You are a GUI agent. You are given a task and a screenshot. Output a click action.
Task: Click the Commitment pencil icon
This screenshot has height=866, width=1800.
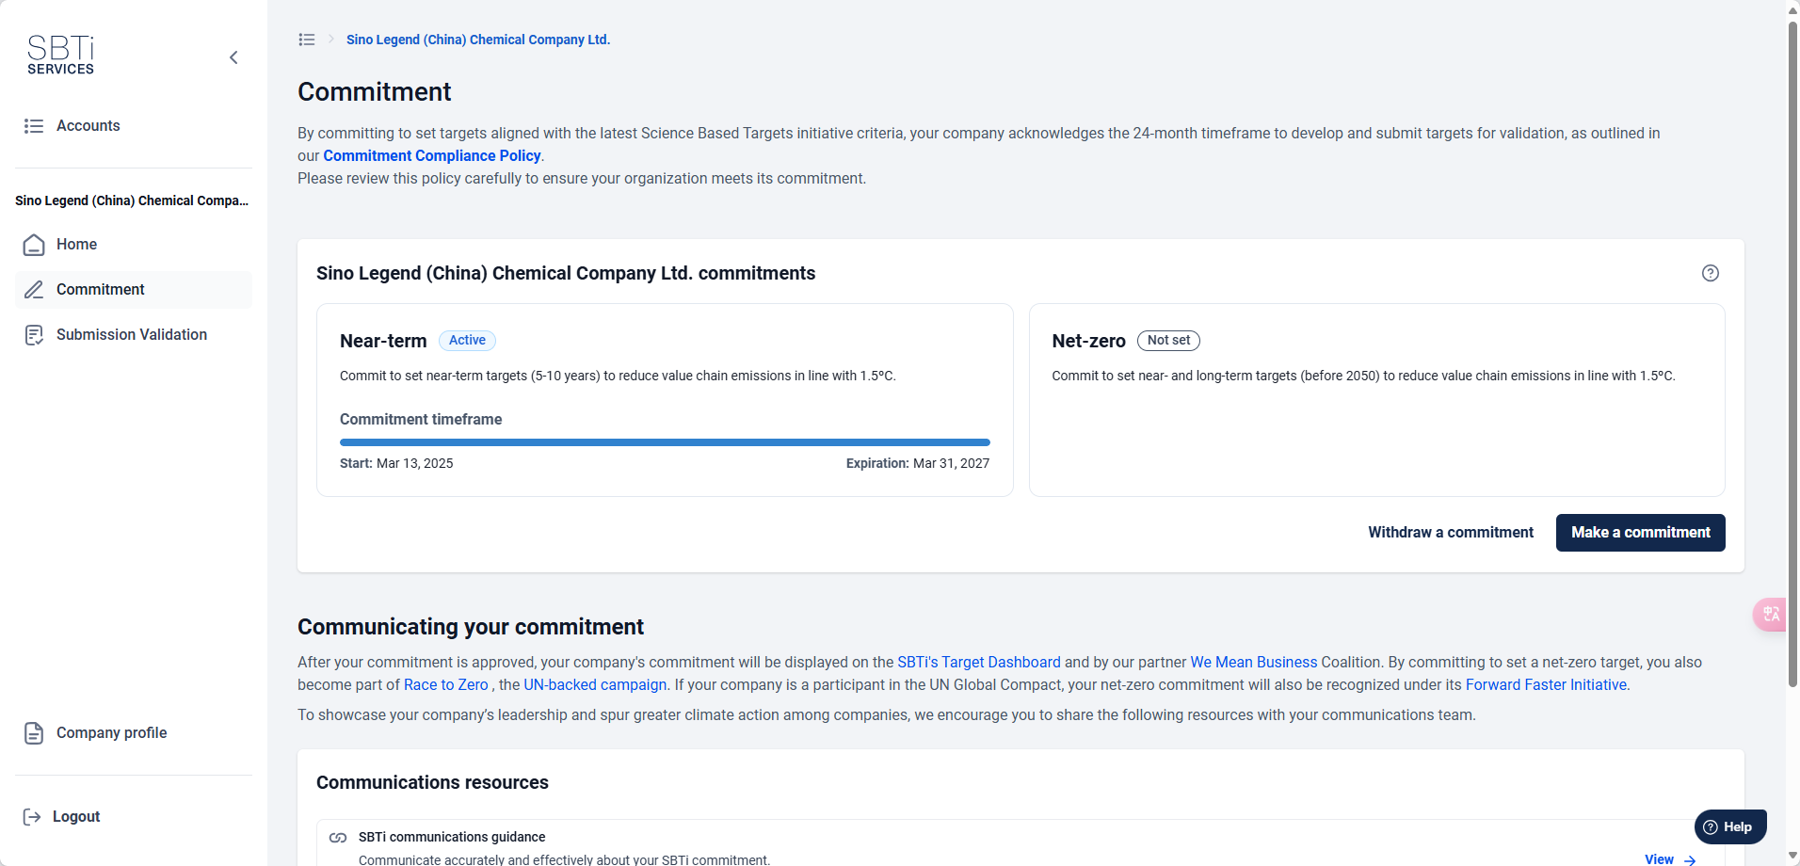tap(34, 290)
